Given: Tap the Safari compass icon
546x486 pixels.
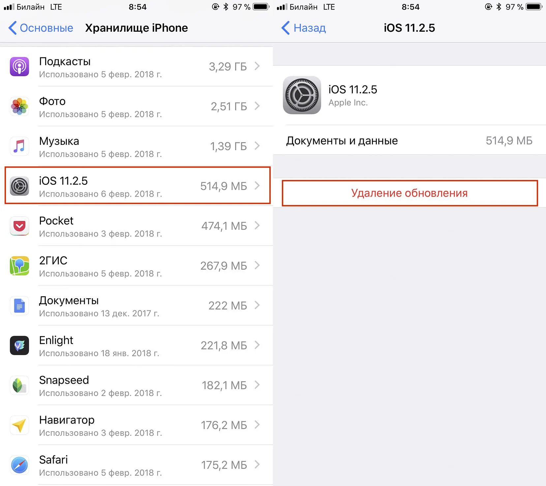Looking at the screenshot, I should [19, 465].
